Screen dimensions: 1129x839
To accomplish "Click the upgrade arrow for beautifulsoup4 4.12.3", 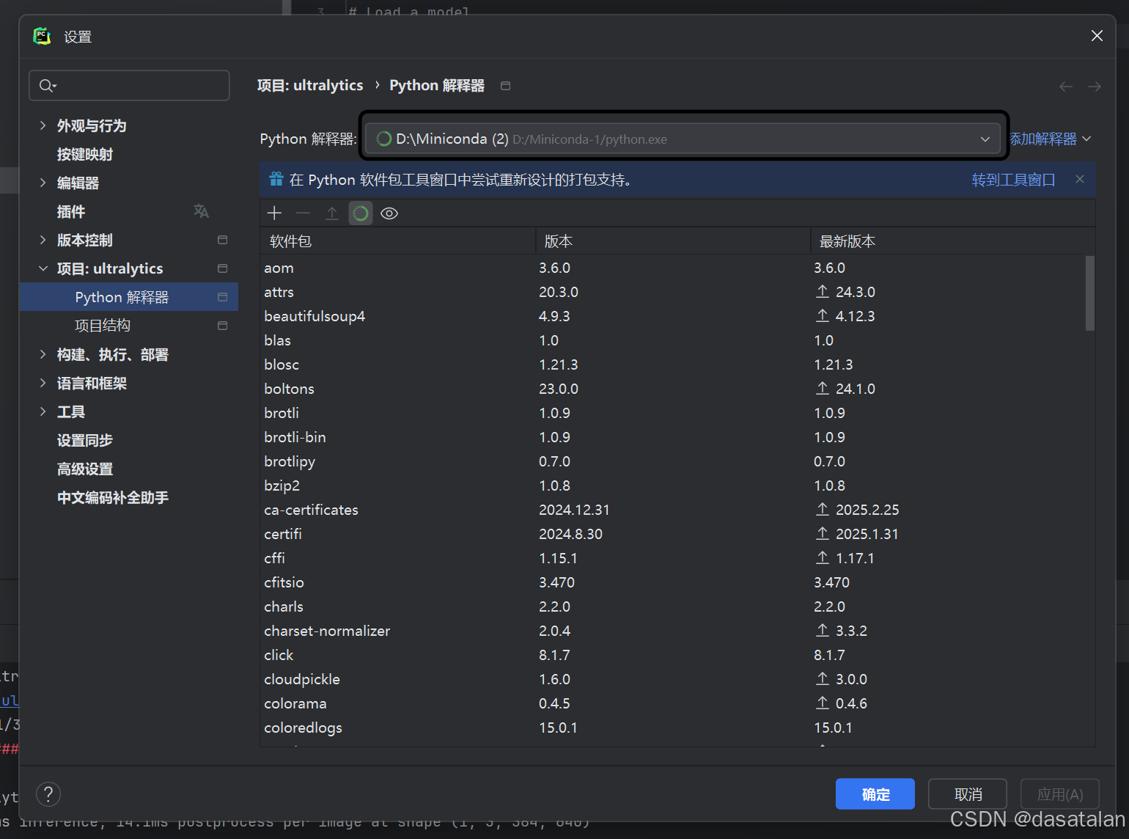I will tap(823, 316).
